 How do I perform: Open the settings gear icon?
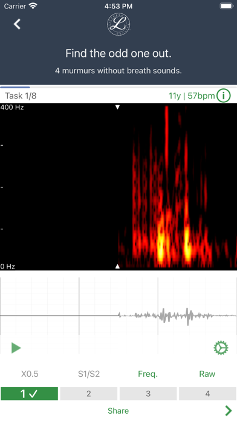pos(221,348)
